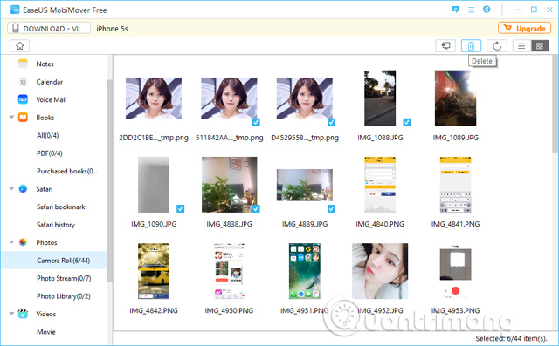This screenshot has width=559, height=346.
Task: Click the IMG_4838.JPG file name
Action: click(229, 224)
